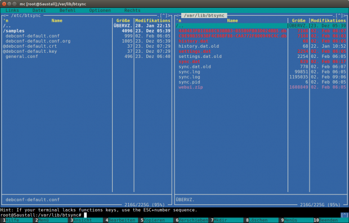The height and width of the screenshot is (223, 349).
Task: Sort left panel by Name column header
Action: coord(57,21)
